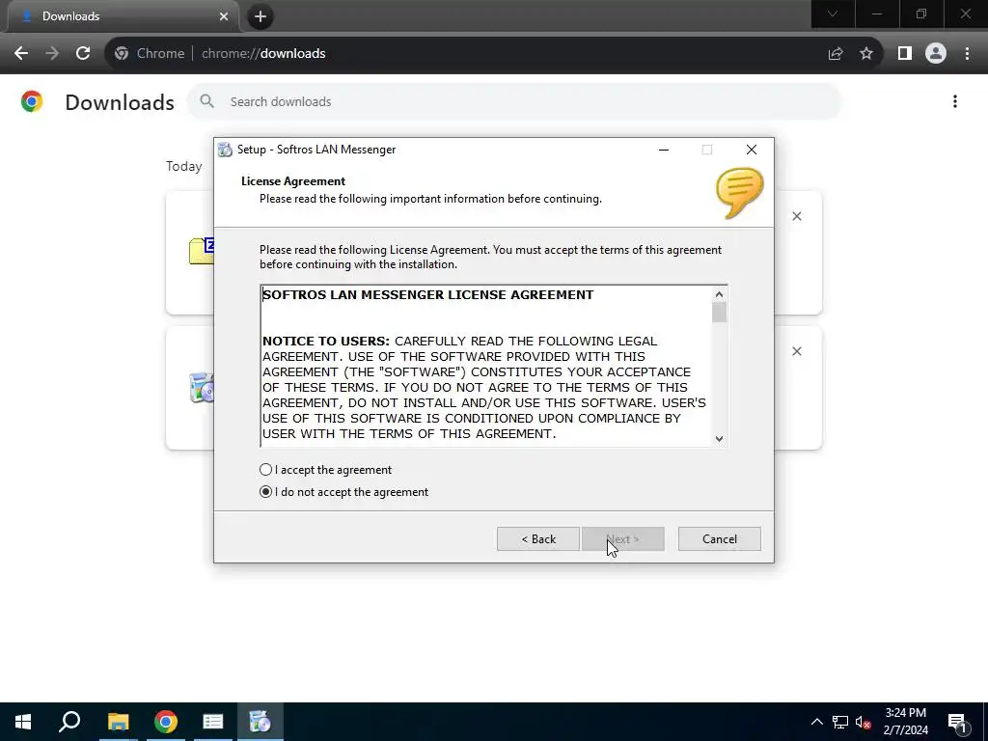The image size is (988, 741).
Task: Click Search downloads field in Chrome
Action: 513,101
